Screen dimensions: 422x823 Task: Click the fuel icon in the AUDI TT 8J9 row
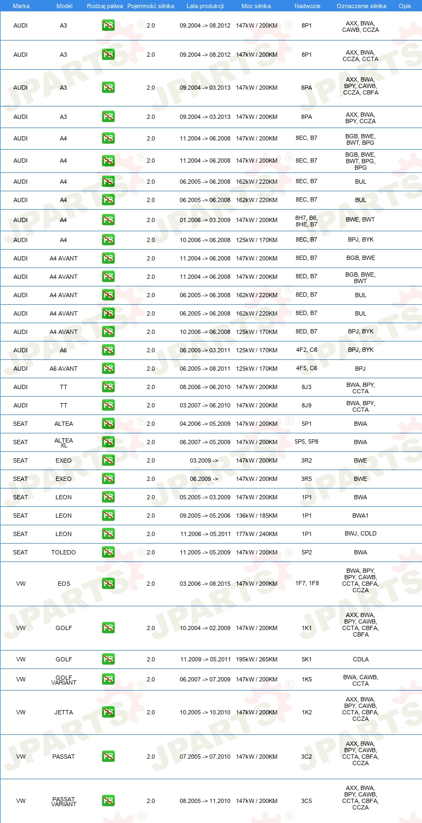[x=108, y=405]
